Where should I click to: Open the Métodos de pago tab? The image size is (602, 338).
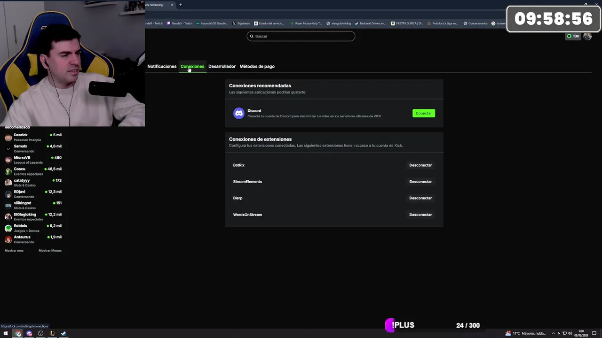click(x=257, y=66)
